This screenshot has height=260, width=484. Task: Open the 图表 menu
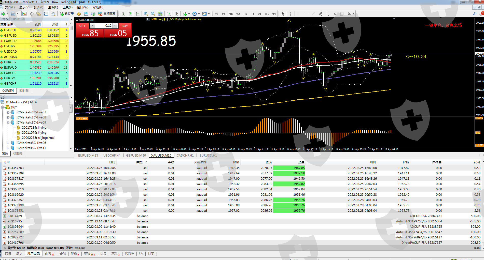pyautogui.click(x=53, y=7)
